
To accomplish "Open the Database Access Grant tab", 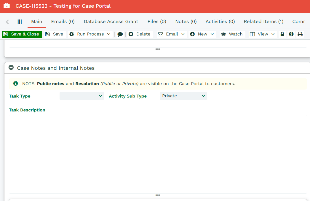I will pyautogui.click(x=111, y=22).
